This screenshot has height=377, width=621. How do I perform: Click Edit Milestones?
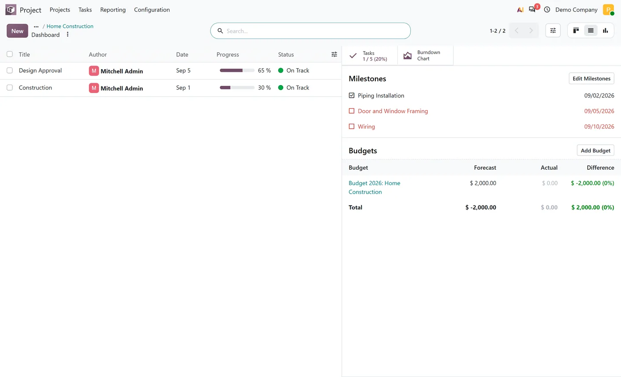[x=591, y=78]
